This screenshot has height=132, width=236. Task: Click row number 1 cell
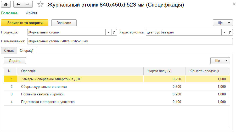click(10, 79)
